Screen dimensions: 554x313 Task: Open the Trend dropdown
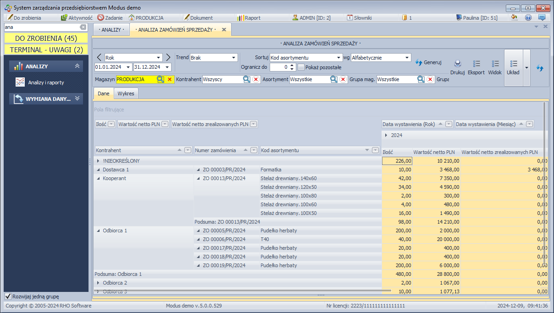point(233,58)
